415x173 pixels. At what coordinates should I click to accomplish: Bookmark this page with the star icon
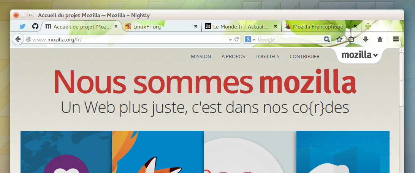(339, 40)
